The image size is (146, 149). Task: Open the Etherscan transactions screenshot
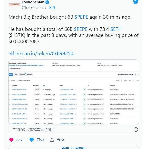point(74,92)
